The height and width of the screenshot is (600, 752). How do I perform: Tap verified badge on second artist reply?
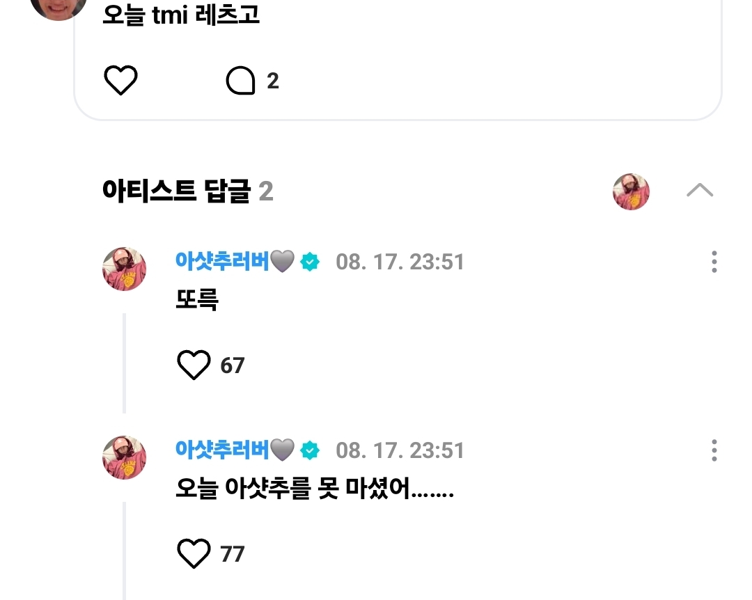[x=310, y=450]
